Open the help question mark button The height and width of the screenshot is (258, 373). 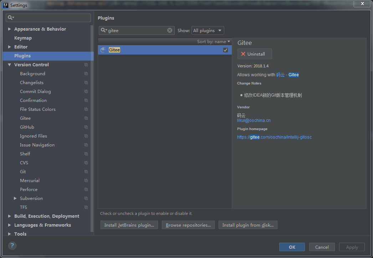[12, 246]
